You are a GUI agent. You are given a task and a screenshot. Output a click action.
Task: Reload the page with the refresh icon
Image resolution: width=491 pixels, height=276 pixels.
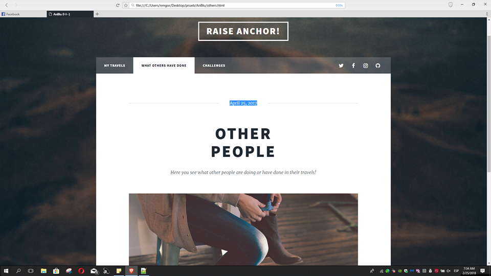coord(118,5)
